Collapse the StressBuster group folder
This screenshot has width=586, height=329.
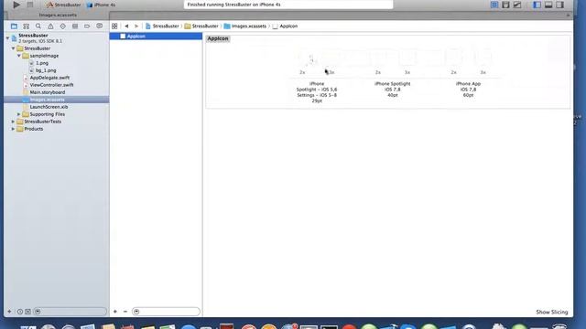[x=14, y=48]
